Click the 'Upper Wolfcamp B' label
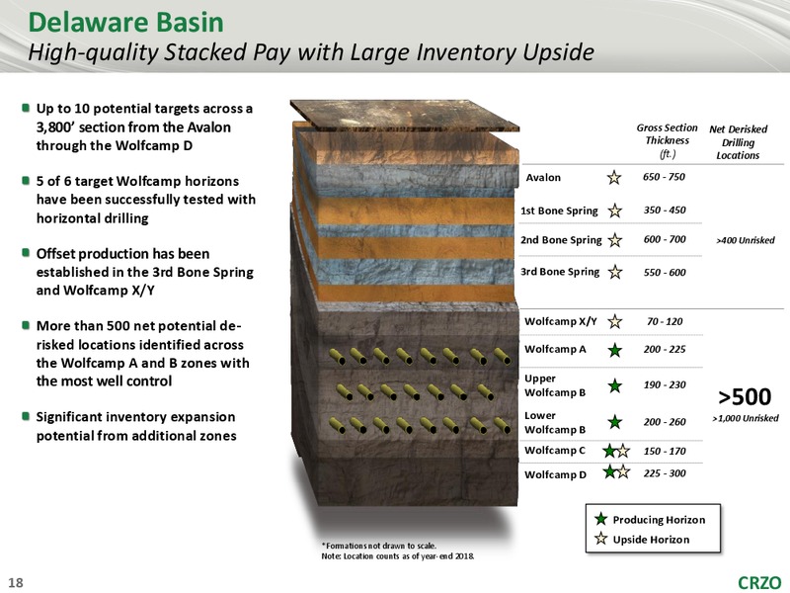Viewport: 790px width, 593px height. 555,385
